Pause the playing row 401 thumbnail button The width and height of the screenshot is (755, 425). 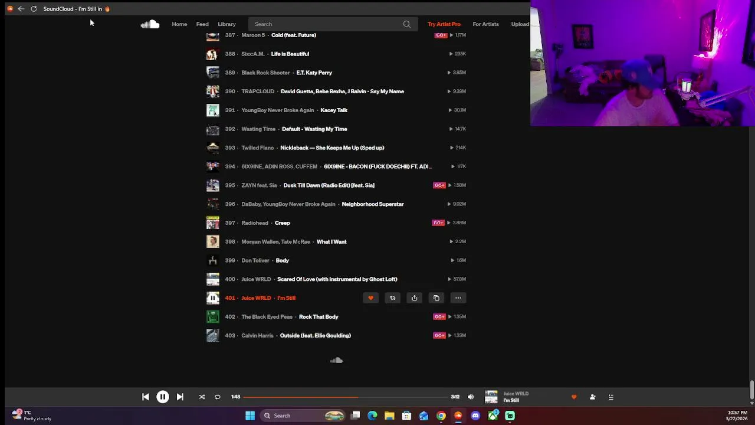[x=213, y=298]
